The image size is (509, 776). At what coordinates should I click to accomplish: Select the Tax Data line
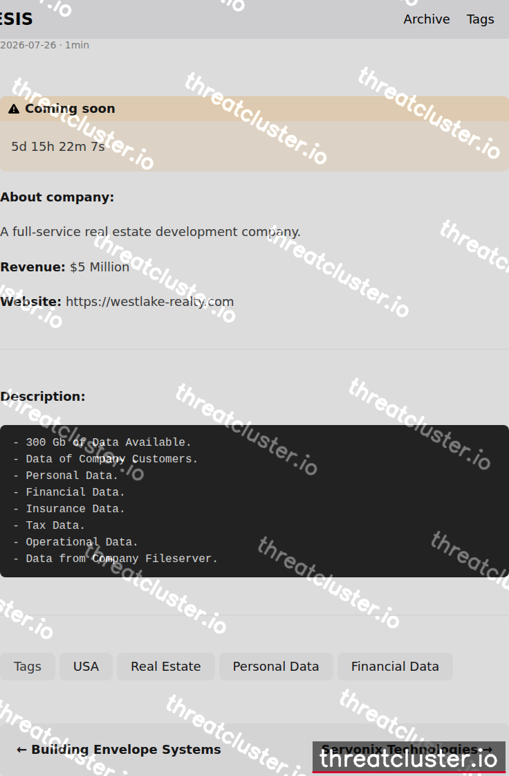click(49, 525)
